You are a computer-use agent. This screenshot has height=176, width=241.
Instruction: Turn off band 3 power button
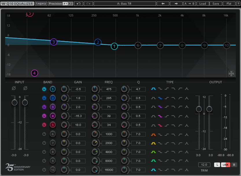(44, 107)
